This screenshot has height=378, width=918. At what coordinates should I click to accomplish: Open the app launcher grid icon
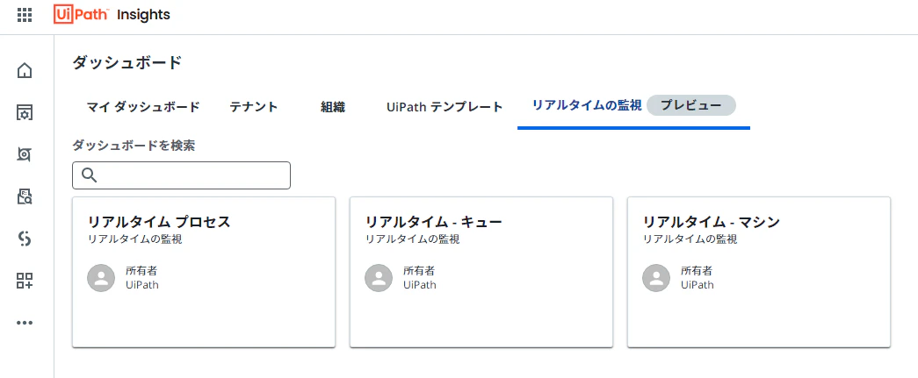(25, 15)
